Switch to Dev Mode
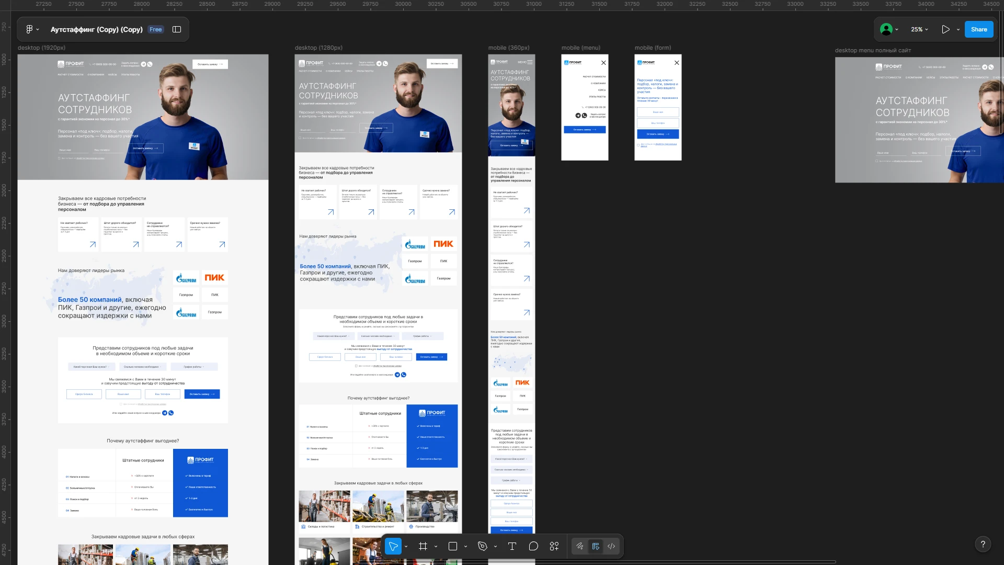 pos(611,546)
